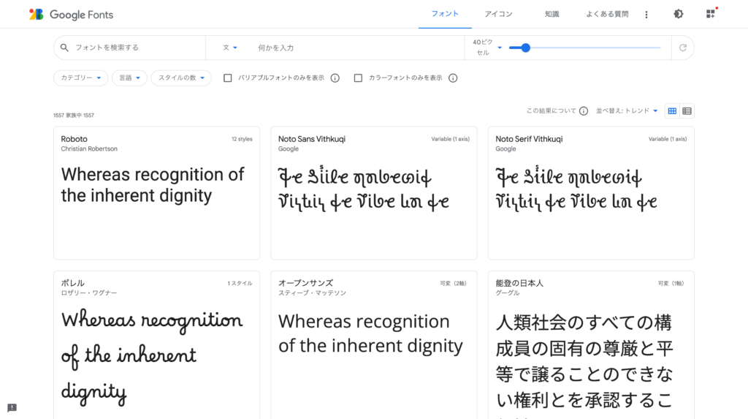
Task: Enable the variable fonts only checkbox
Action: click(x=228, y=78)
